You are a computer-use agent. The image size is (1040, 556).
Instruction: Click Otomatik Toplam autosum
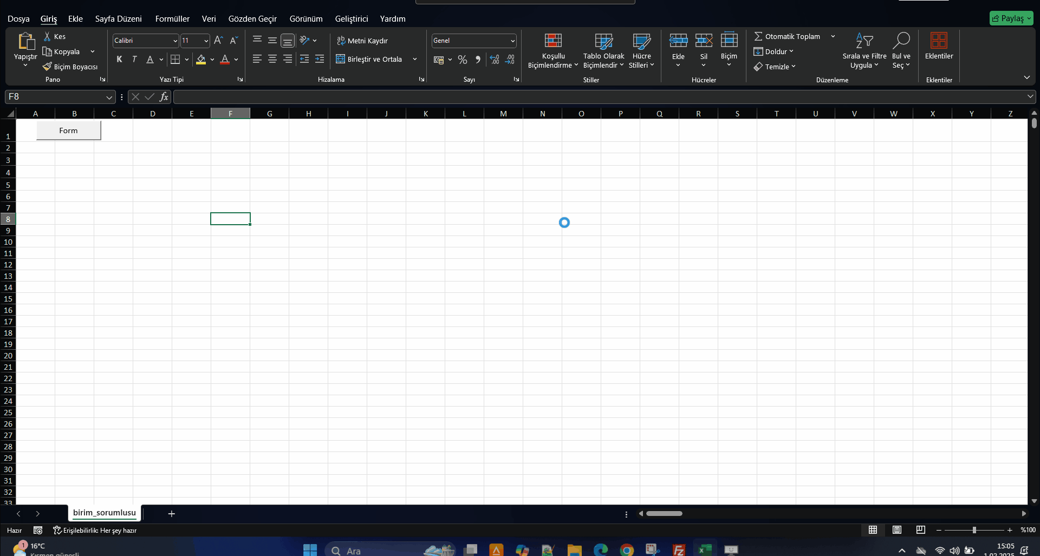point(787,36)
